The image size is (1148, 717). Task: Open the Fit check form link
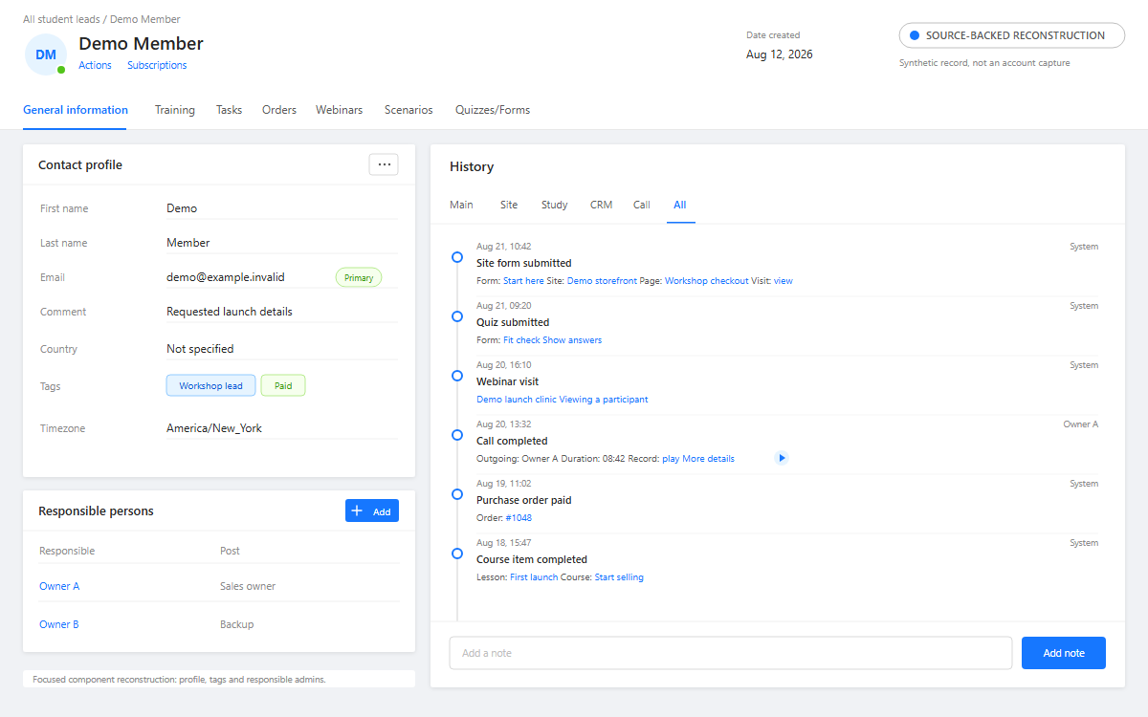tap(521, 340)
